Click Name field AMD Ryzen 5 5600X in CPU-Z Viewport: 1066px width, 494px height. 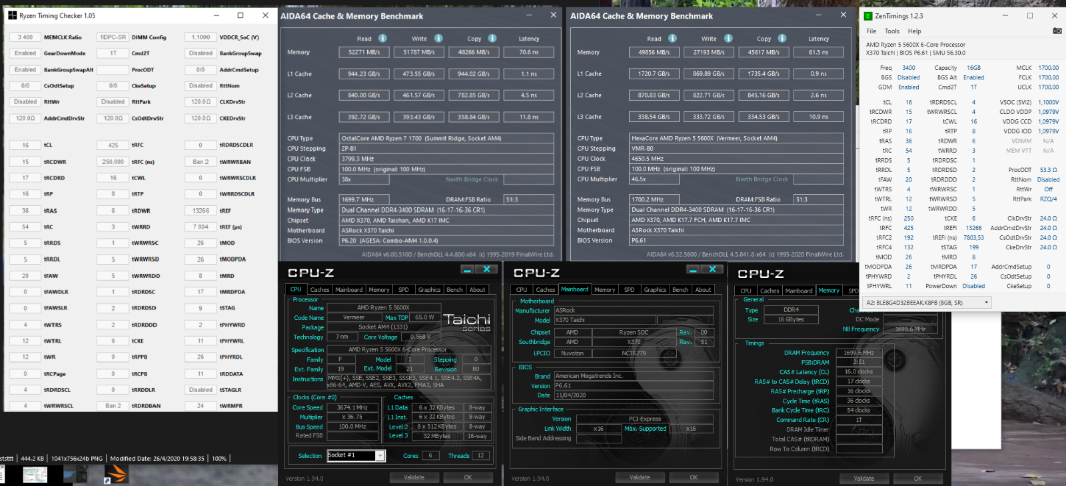point(383,307)
